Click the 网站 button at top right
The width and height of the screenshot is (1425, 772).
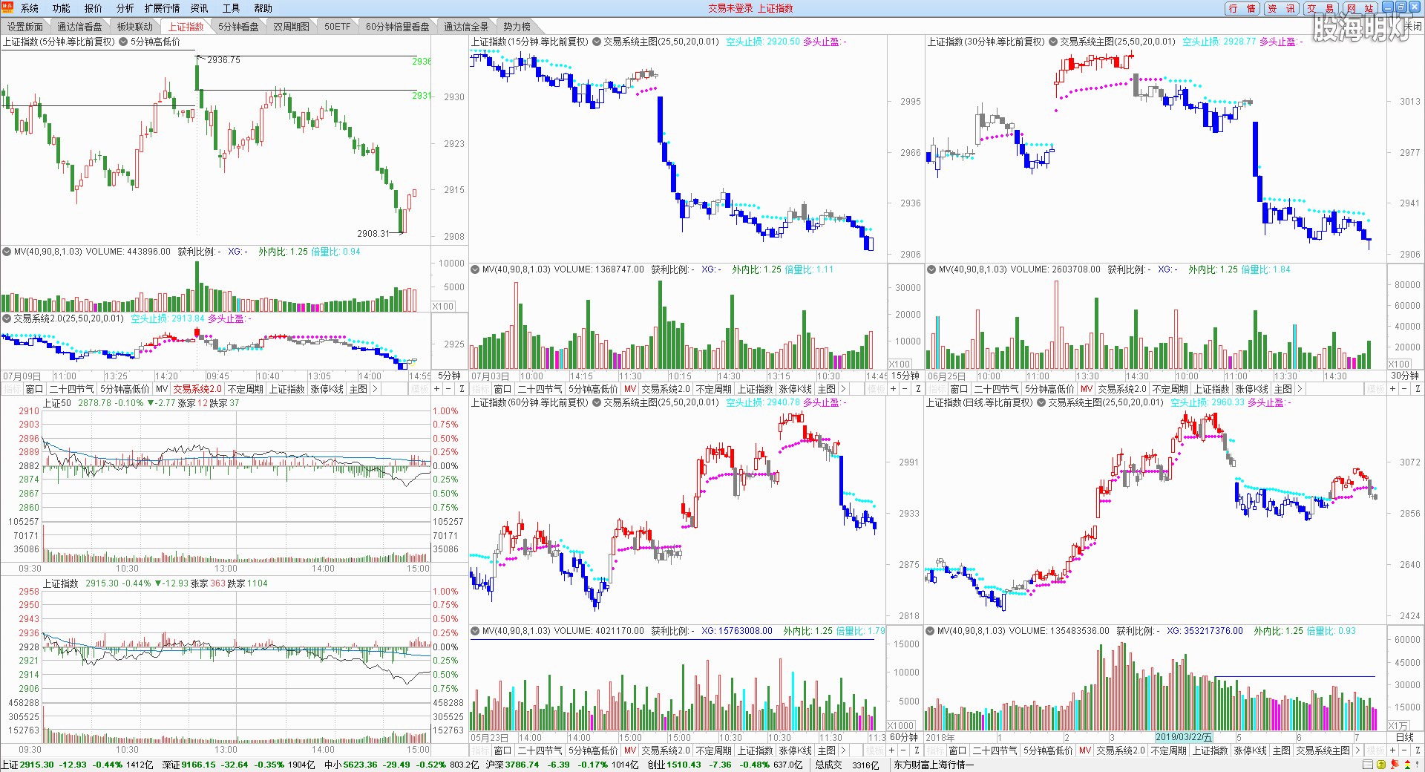pos(1360,8)
